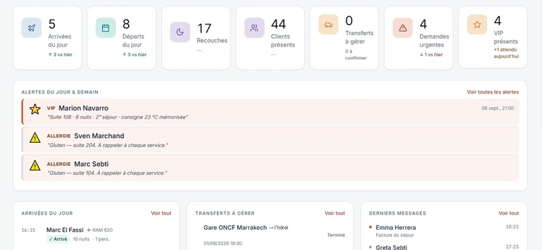
Task: Click the '06 sept., 21:00' timestamp
Action: 498,108
